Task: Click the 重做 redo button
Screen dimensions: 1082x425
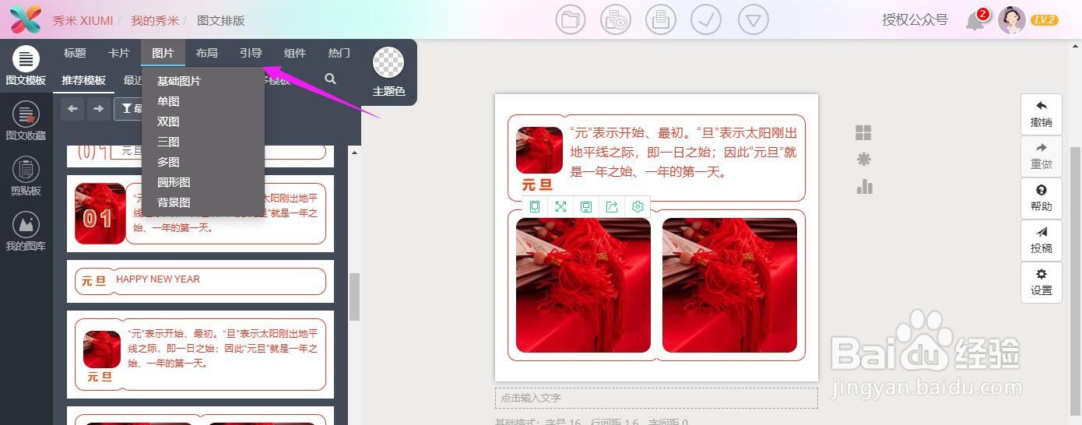Action: click(x=1041, y=156)
